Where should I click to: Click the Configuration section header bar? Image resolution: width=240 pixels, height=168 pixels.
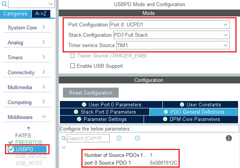coord(149,80)
